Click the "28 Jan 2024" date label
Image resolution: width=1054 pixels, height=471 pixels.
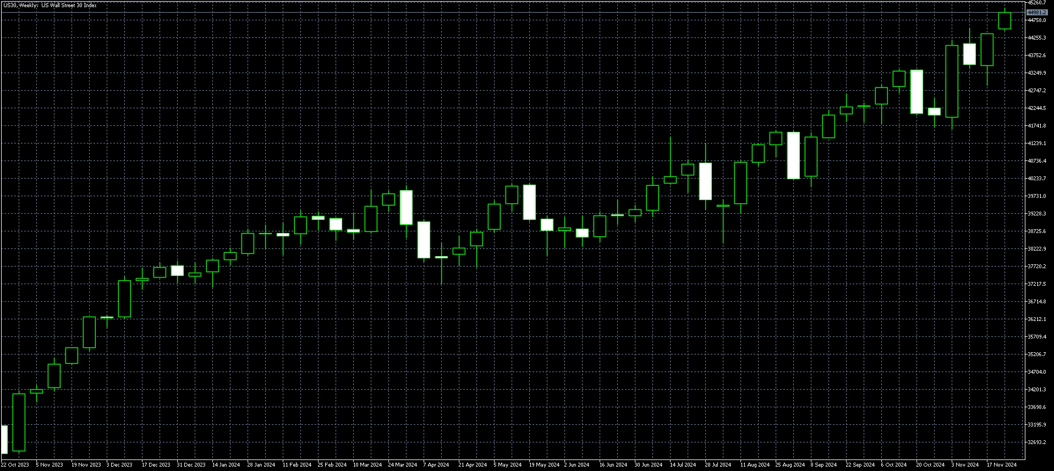261,465
